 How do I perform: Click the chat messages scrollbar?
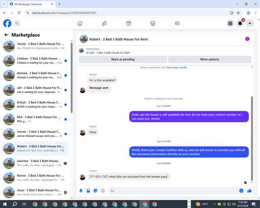(x=252, y=139)
